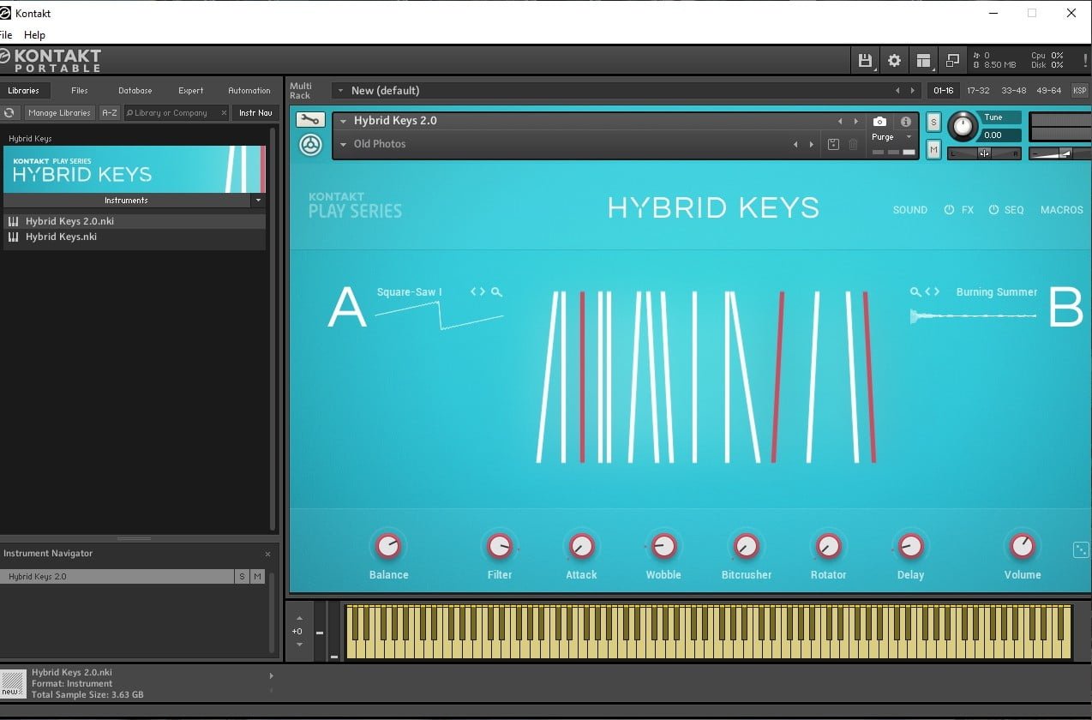Click the randomize dice icon
The image size is (1092, 720).
1081,550
